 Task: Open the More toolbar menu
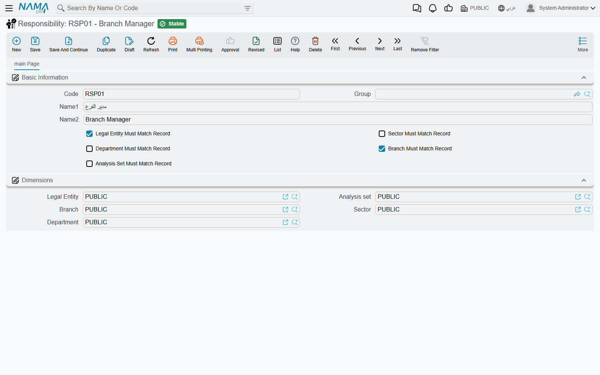click(583, 44)
